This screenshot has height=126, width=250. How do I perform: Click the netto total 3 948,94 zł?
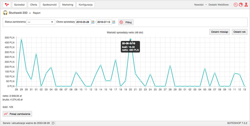coord(13,96)
